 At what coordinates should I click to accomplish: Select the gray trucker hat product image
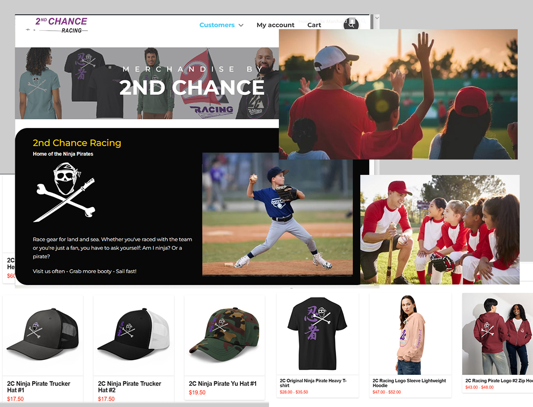43,335
